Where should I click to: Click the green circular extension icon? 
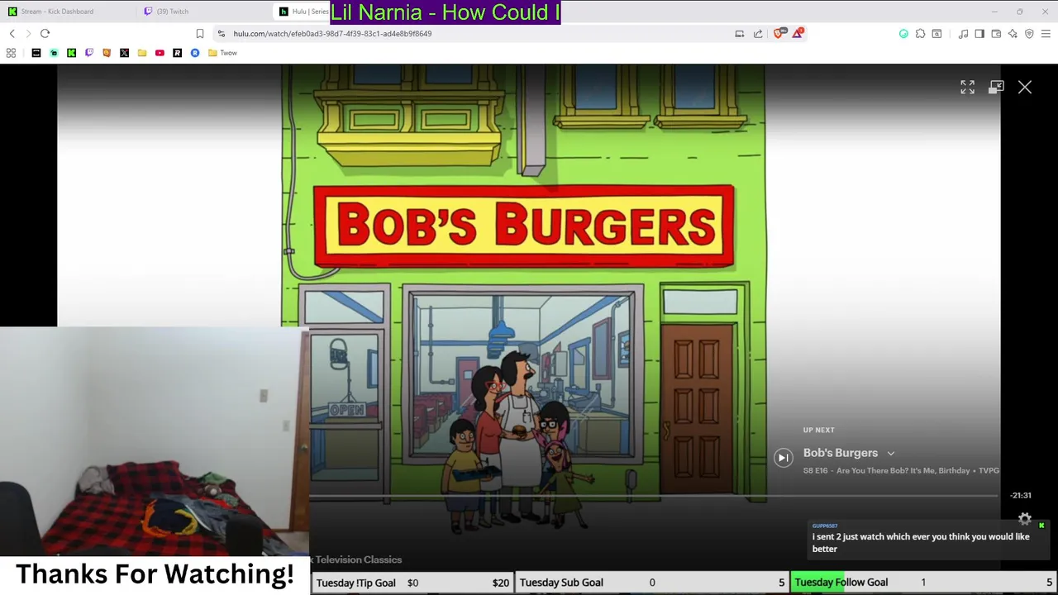[903, 34]
